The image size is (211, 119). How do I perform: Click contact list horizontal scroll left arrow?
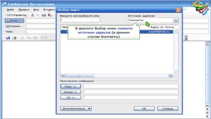[63, 75]
